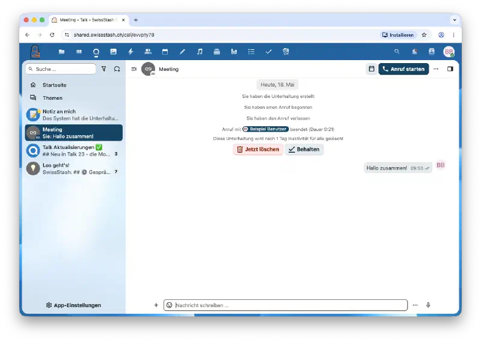481x342 pixels.
Task: Click the Installieren button in address bar
Action: click(x=398, y=35)
